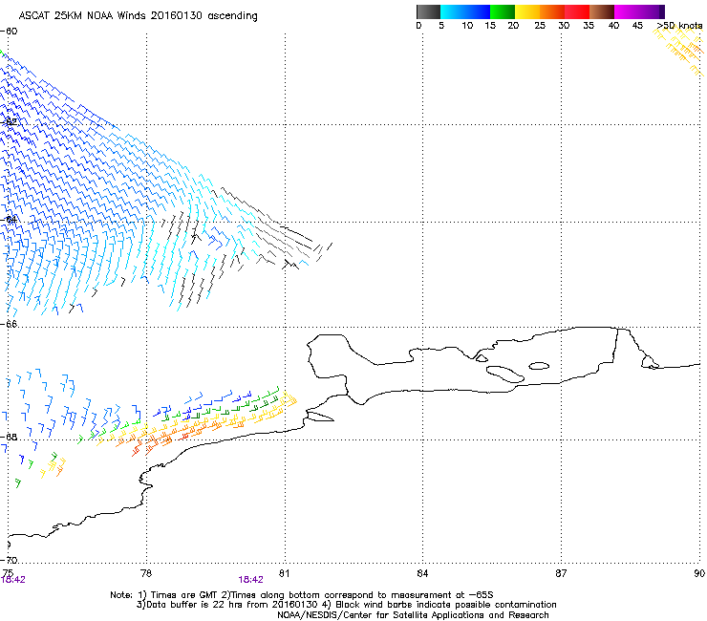Click the note line starting 'Note: 1) Times are GMT'
Screen dimensions: 707x621
tap(302, 595)
